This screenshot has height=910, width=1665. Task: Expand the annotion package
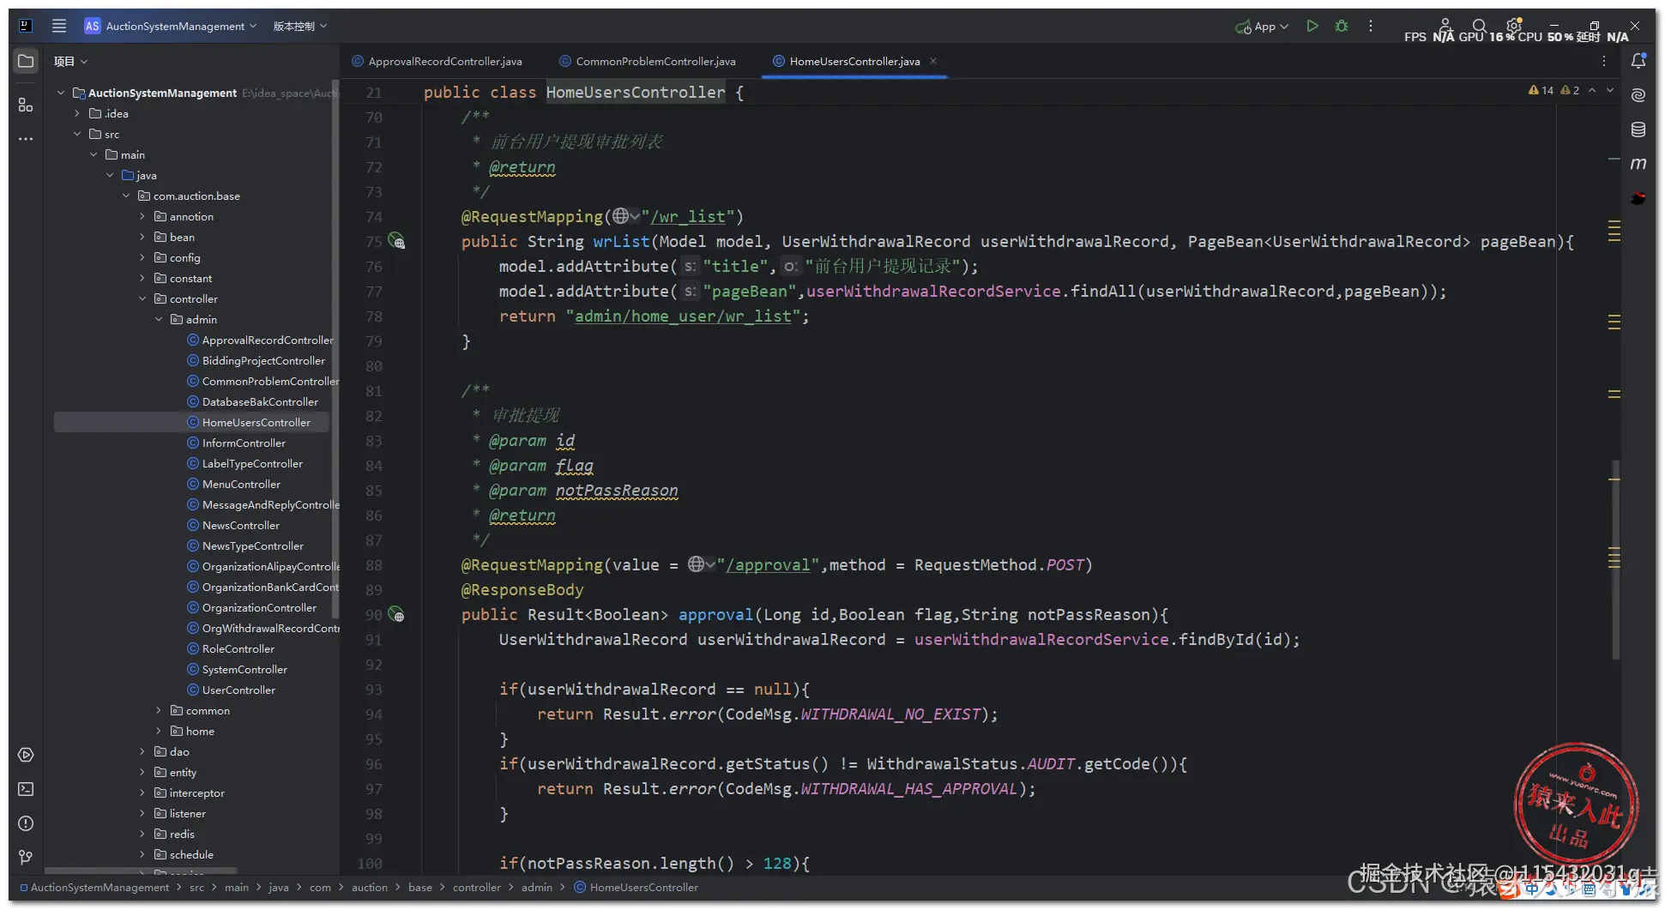pyautogui.click(x=142, y=216)
